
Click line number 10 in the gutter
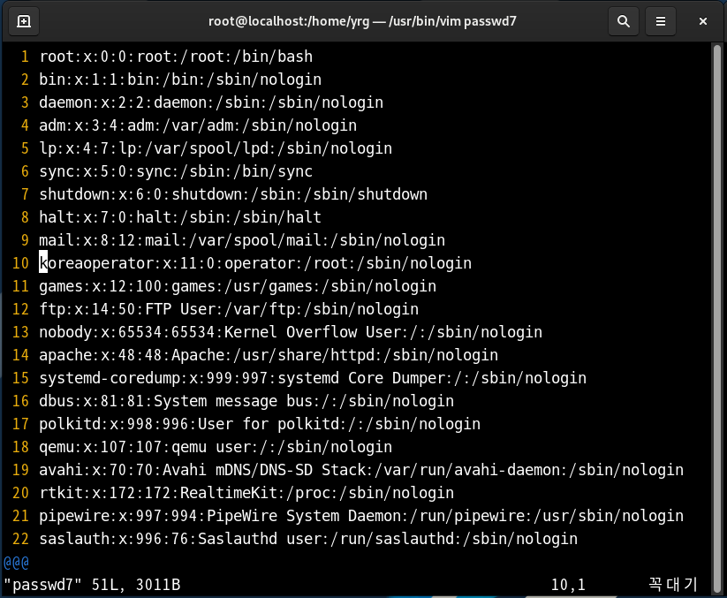21,263
